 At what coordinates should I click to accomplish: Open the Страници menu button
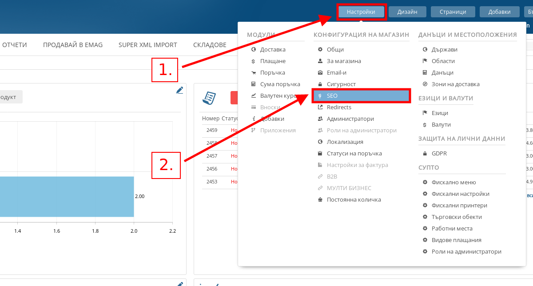(453, 12)
